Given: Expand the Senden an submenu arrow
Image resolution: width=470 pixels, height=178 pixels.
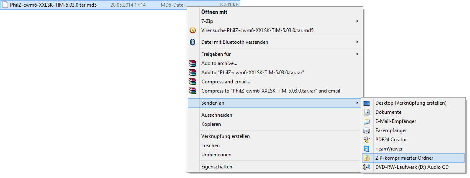Looking at the screenshot, I should coord(357,103).
